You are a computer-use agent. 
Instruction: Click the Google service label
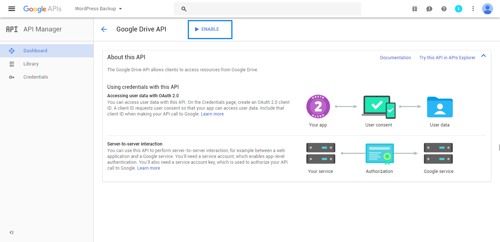(x=439, y=171)
